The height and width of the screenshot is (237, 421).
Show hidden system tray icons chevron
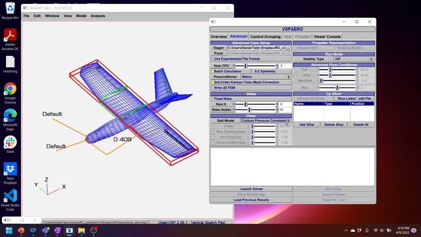pyautogui.click(x=346, y=230)
